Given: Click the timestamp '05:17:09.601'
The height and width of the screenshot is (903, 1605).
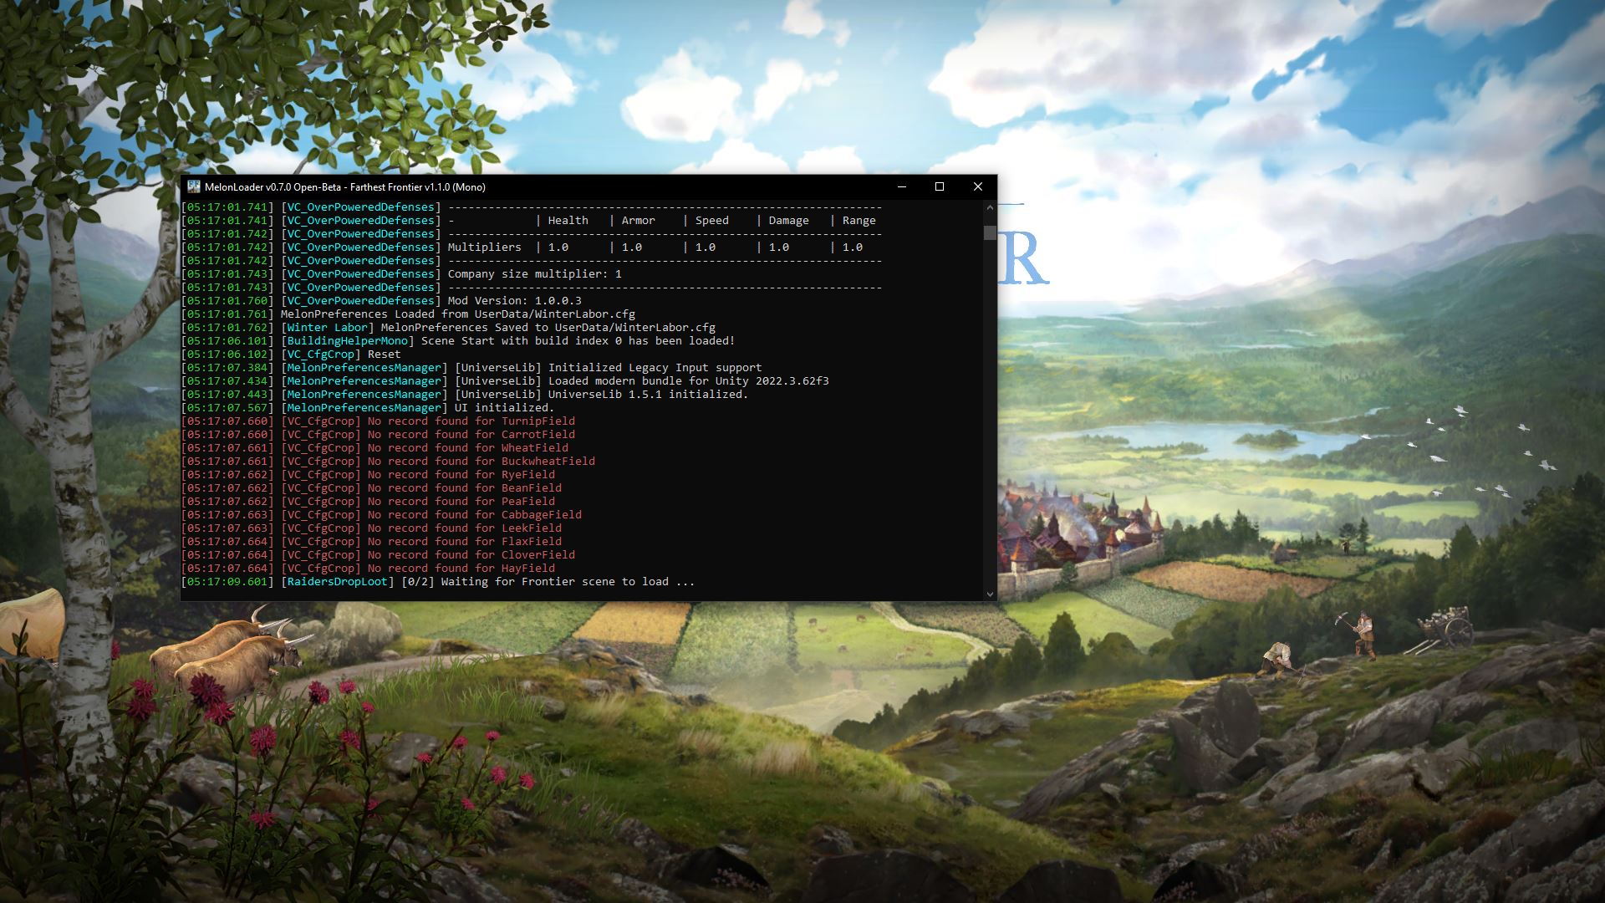Looking at the screenshot, I should tap(227, 582).
